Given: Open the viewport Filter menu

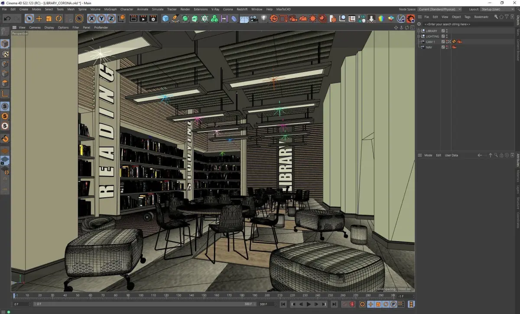Looking at the screenshot, I should [x=76, y=27].
